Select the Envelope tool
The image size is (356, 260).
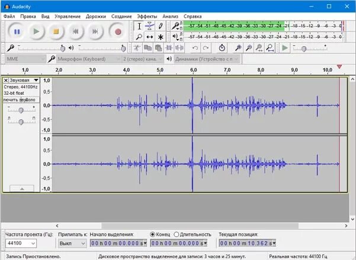click(150, 26)
